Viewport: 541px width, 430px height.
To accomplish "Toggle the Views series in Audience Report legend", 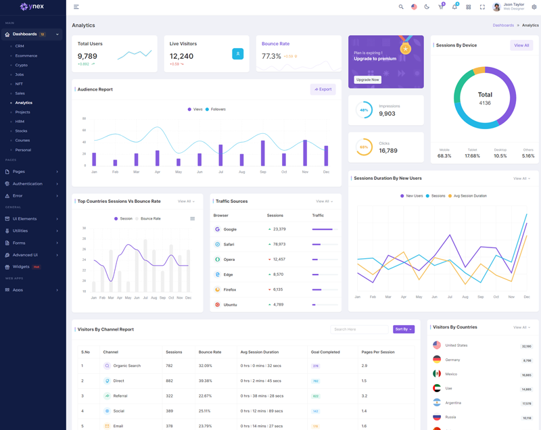I will point(195,109).
